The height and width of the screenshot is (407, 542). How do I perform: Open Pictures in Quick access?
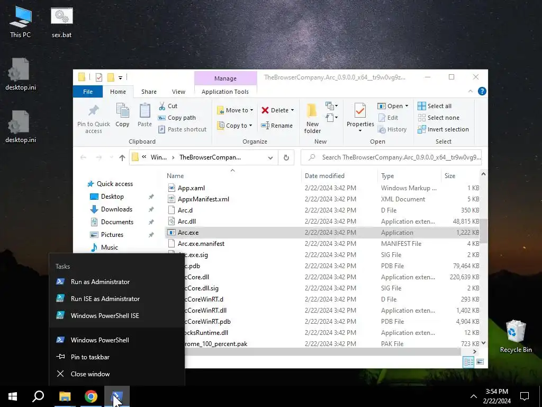pos(112,235)
